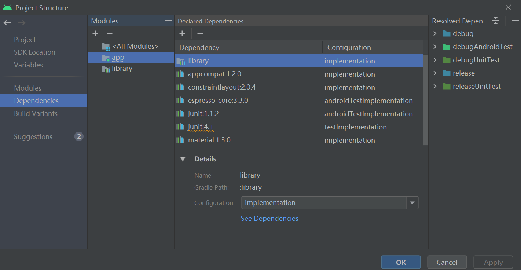
Task: Open Suggestions section
Action: [33, 136]
